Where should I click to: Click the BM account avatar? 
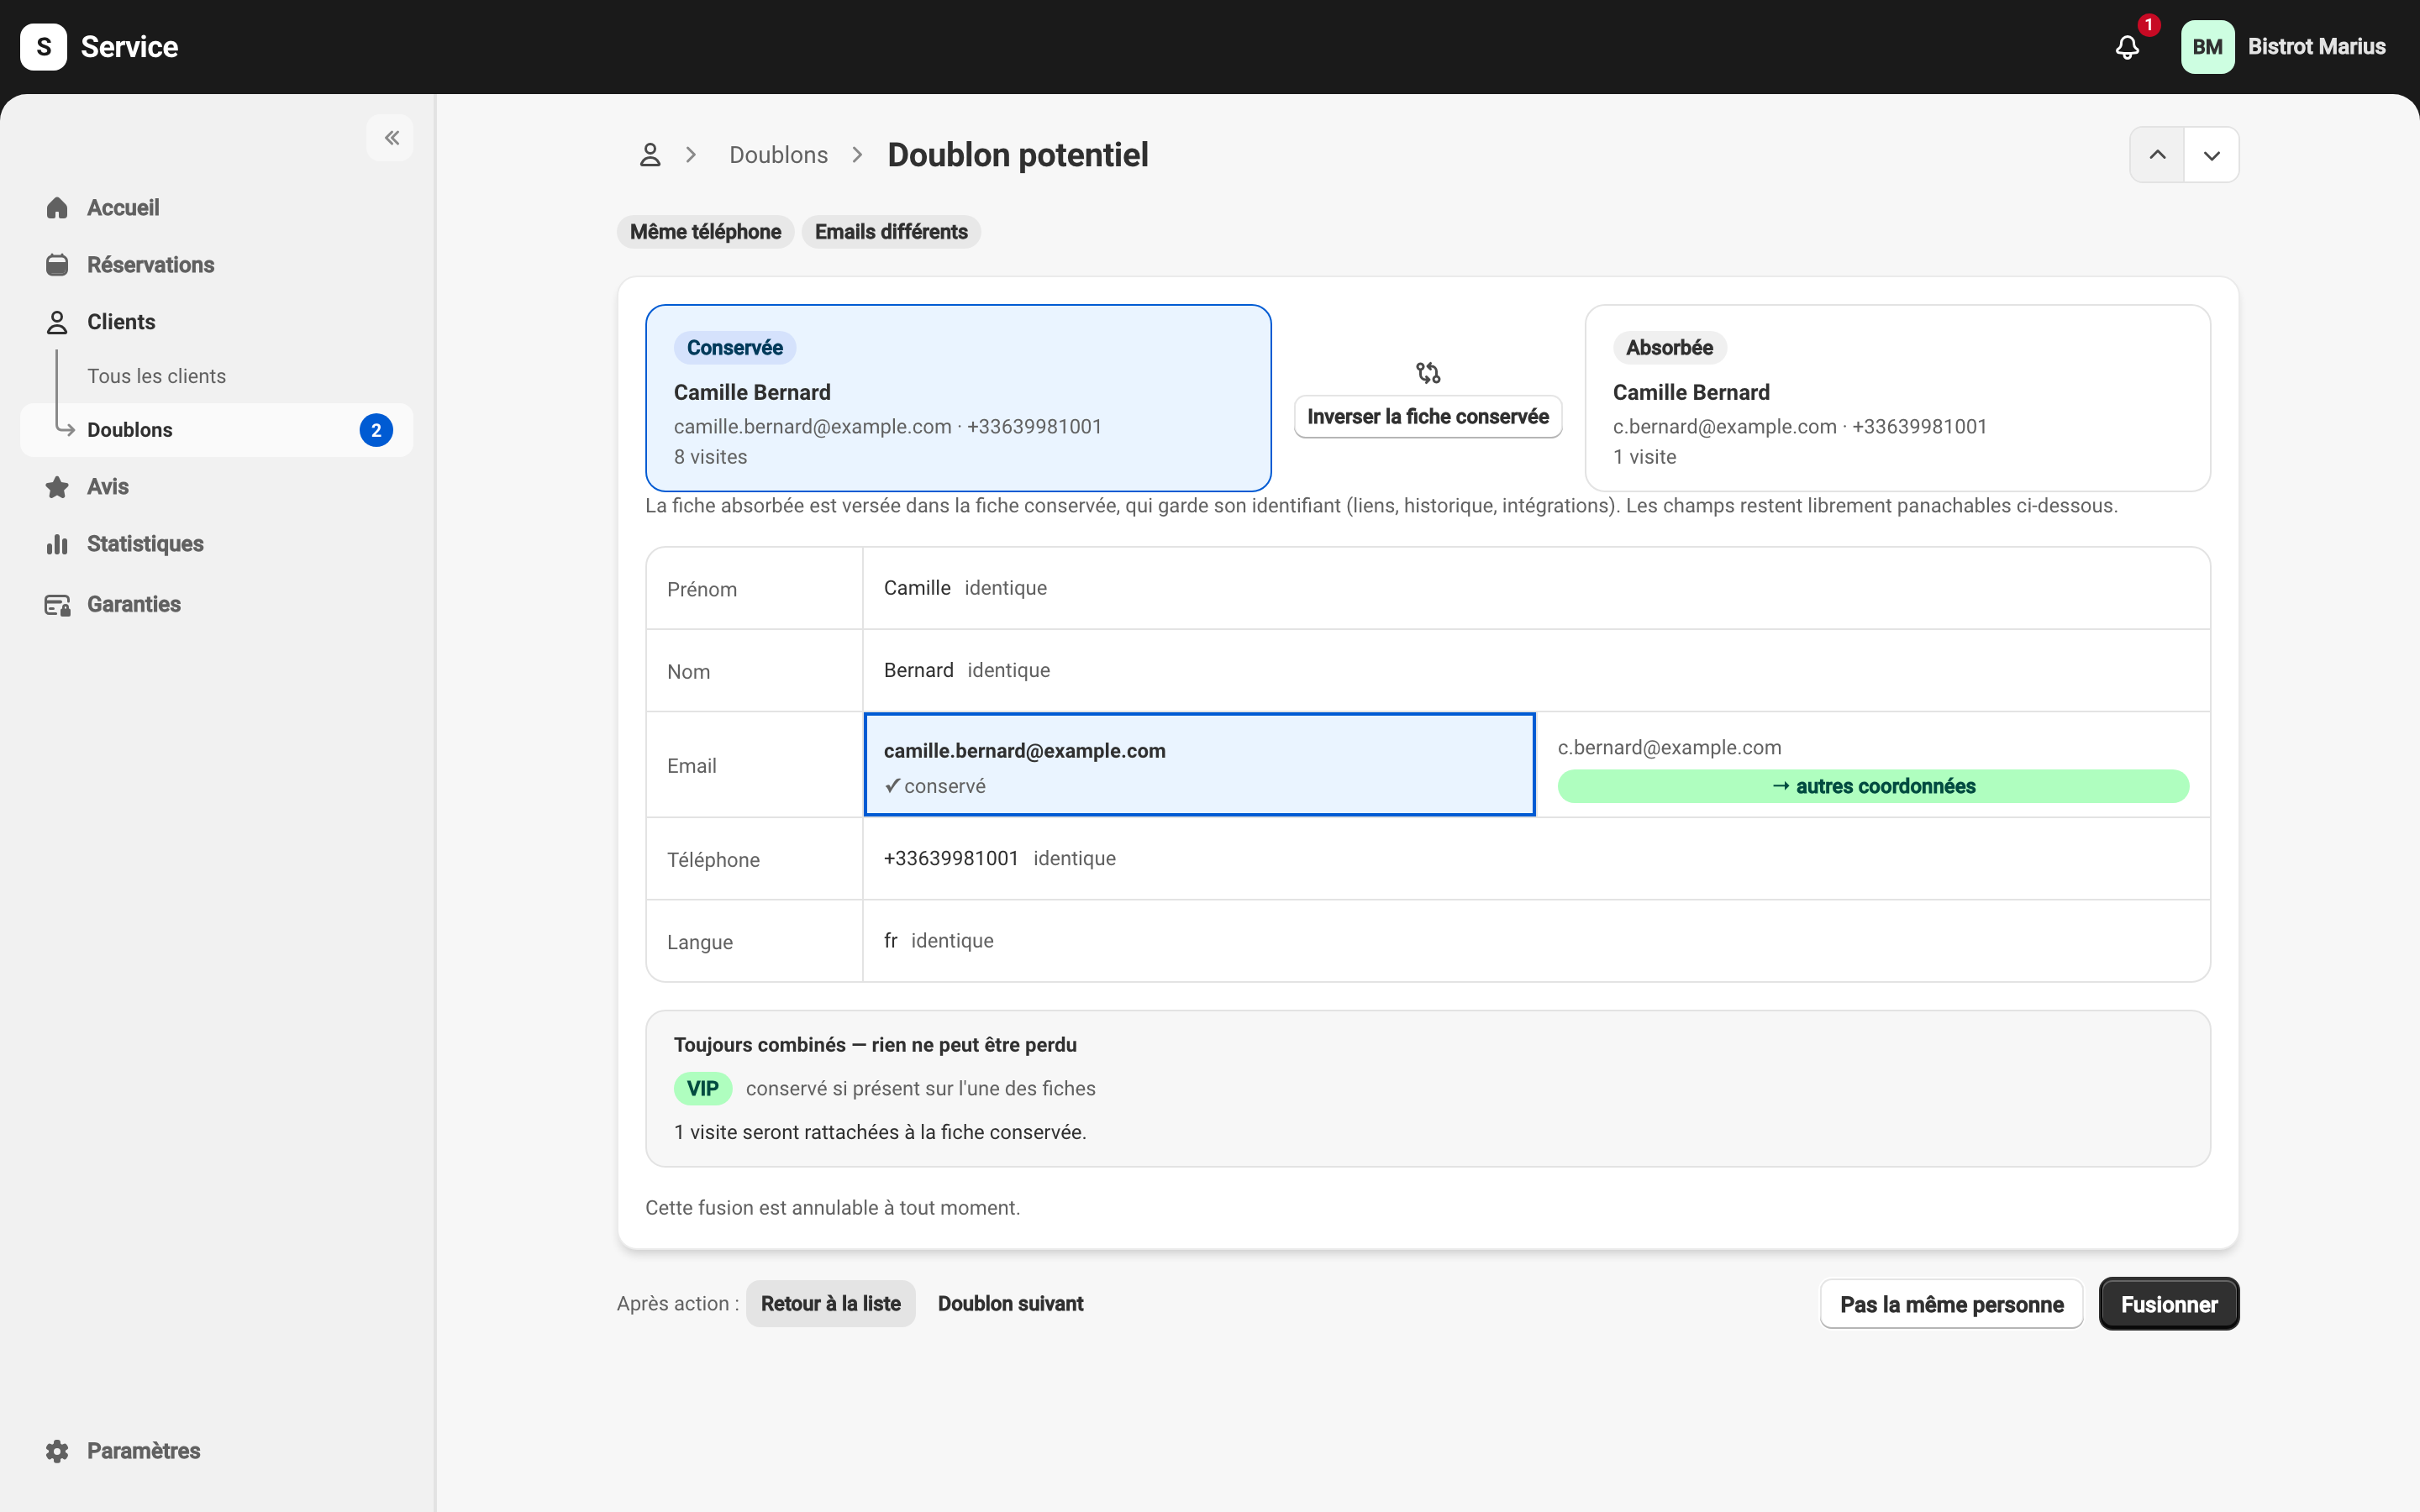(2207, 47)
